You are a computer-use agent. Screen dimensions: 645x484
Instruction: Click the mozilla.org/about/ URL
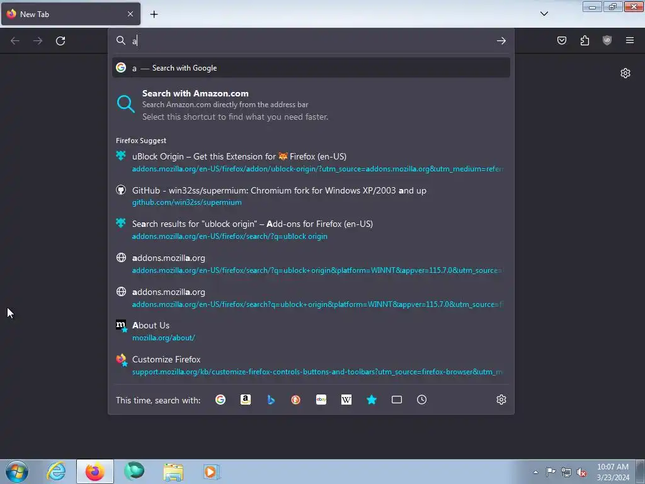163,338
